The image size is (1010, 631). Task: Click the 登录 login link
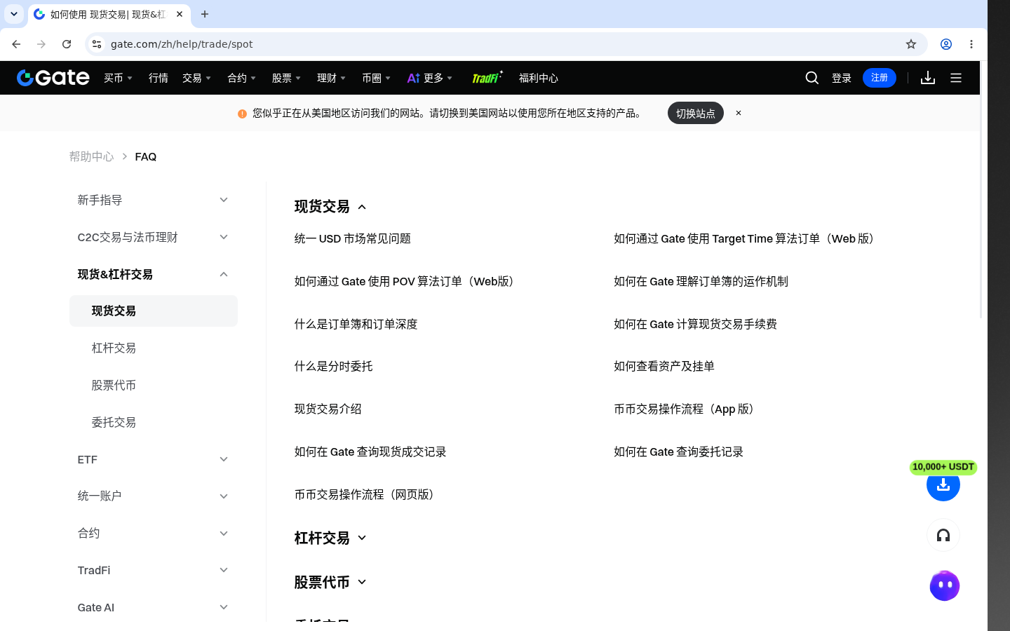coord(842,78)
